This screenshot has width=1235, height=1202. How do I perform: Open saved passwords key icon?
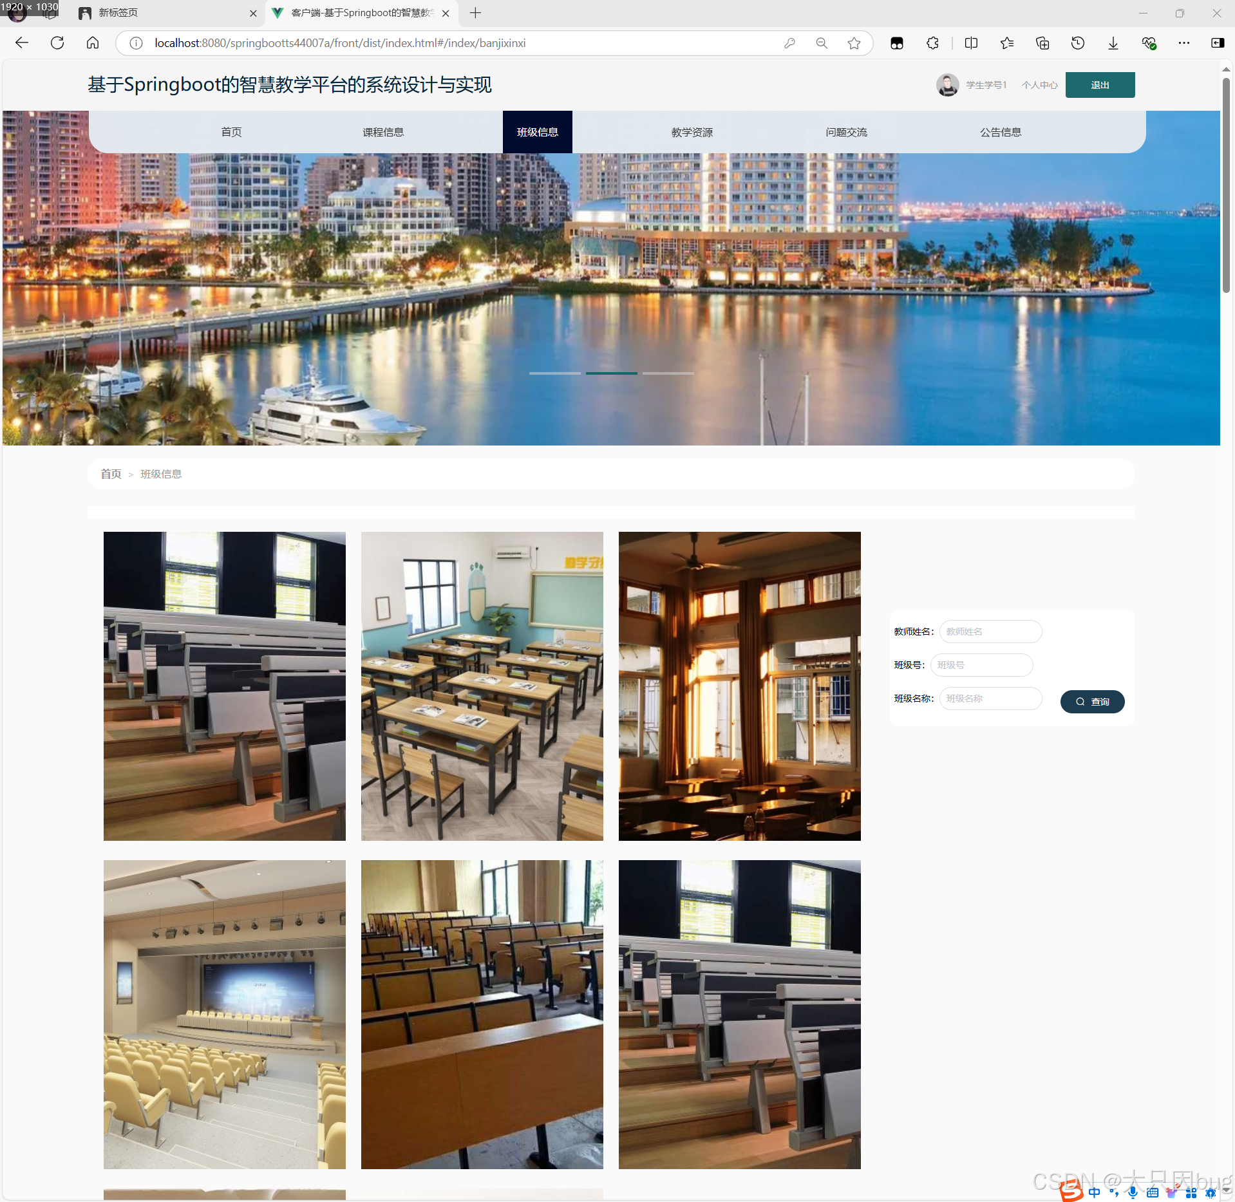[x=790, y=43]
